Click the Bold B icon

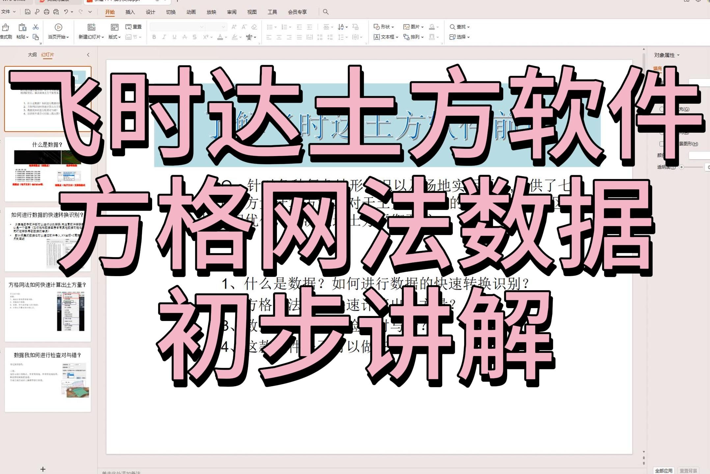coord(154,37)
